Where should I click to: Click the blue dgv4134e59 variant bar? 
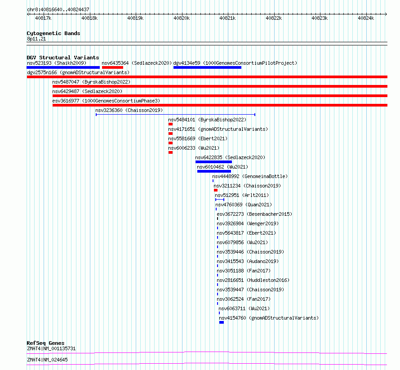click(x=207, y=67)
